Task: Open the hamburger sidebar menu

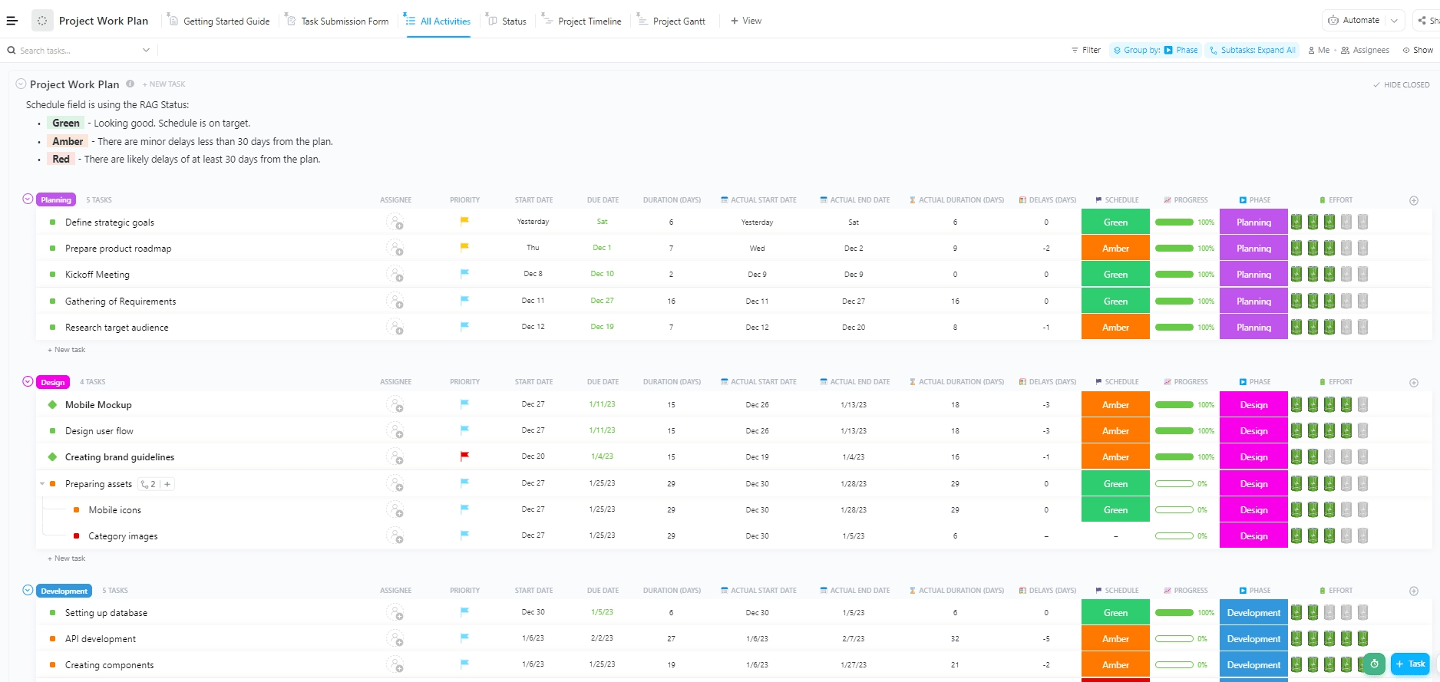Action: [x=12, y=21]
